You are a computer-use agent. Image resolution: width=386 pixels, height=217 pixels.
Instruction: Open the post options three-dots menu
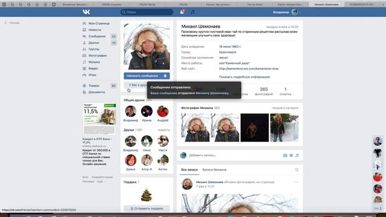point(296,182)
